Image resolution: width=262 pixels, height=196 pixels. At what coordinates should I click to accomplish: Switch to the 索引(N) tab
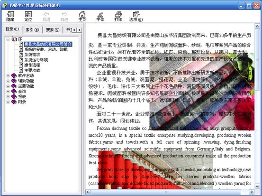click(32, 30)
